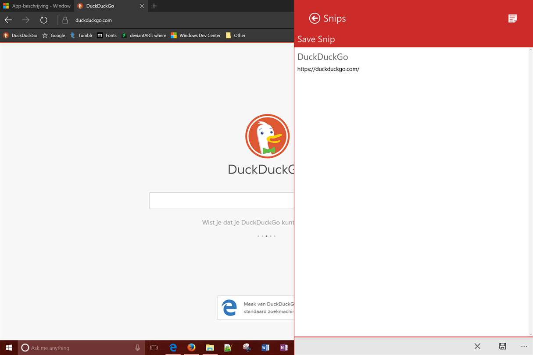Reload the page with the refresh icon
The width and height of the screenshot is (533, 355).
pos(43,20)
